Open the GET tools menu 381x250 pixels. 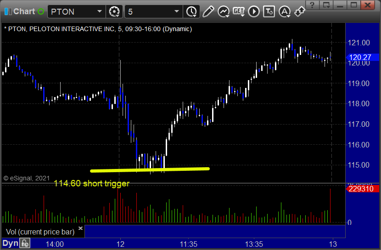coord(239,11)
